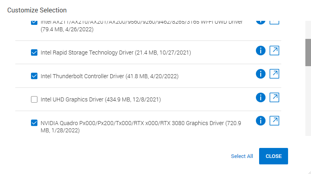View info for Intel UHD Graphics Driver
The width and height of the screenshot is (311, 174).
tap(261, 97)
